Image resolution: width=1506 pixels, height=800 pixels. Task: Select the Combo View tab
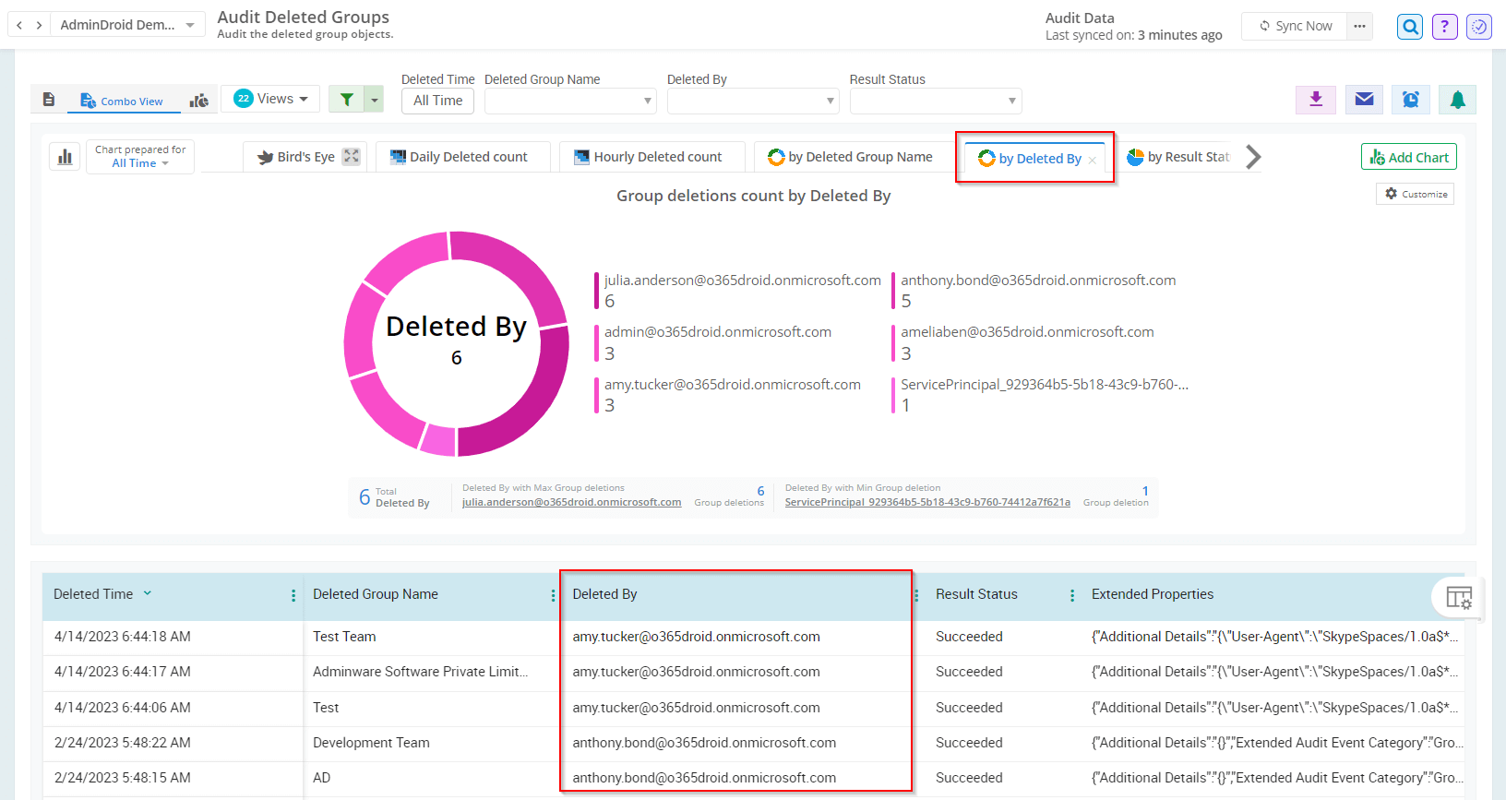(122, 101)
